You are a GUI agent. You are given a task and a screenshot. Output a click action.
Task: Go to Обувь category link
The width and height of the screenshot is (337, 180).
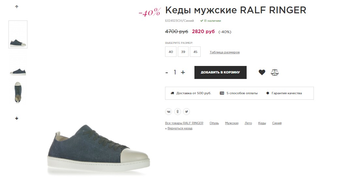click(x=214, y=123)
